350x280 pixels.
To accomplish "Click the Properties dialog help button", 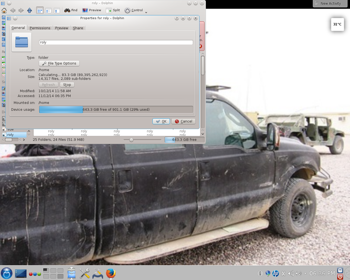I will 177,18.
